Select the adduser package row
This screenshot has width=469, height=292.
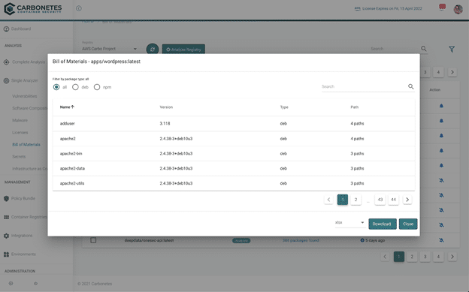(x=234, y=123)
